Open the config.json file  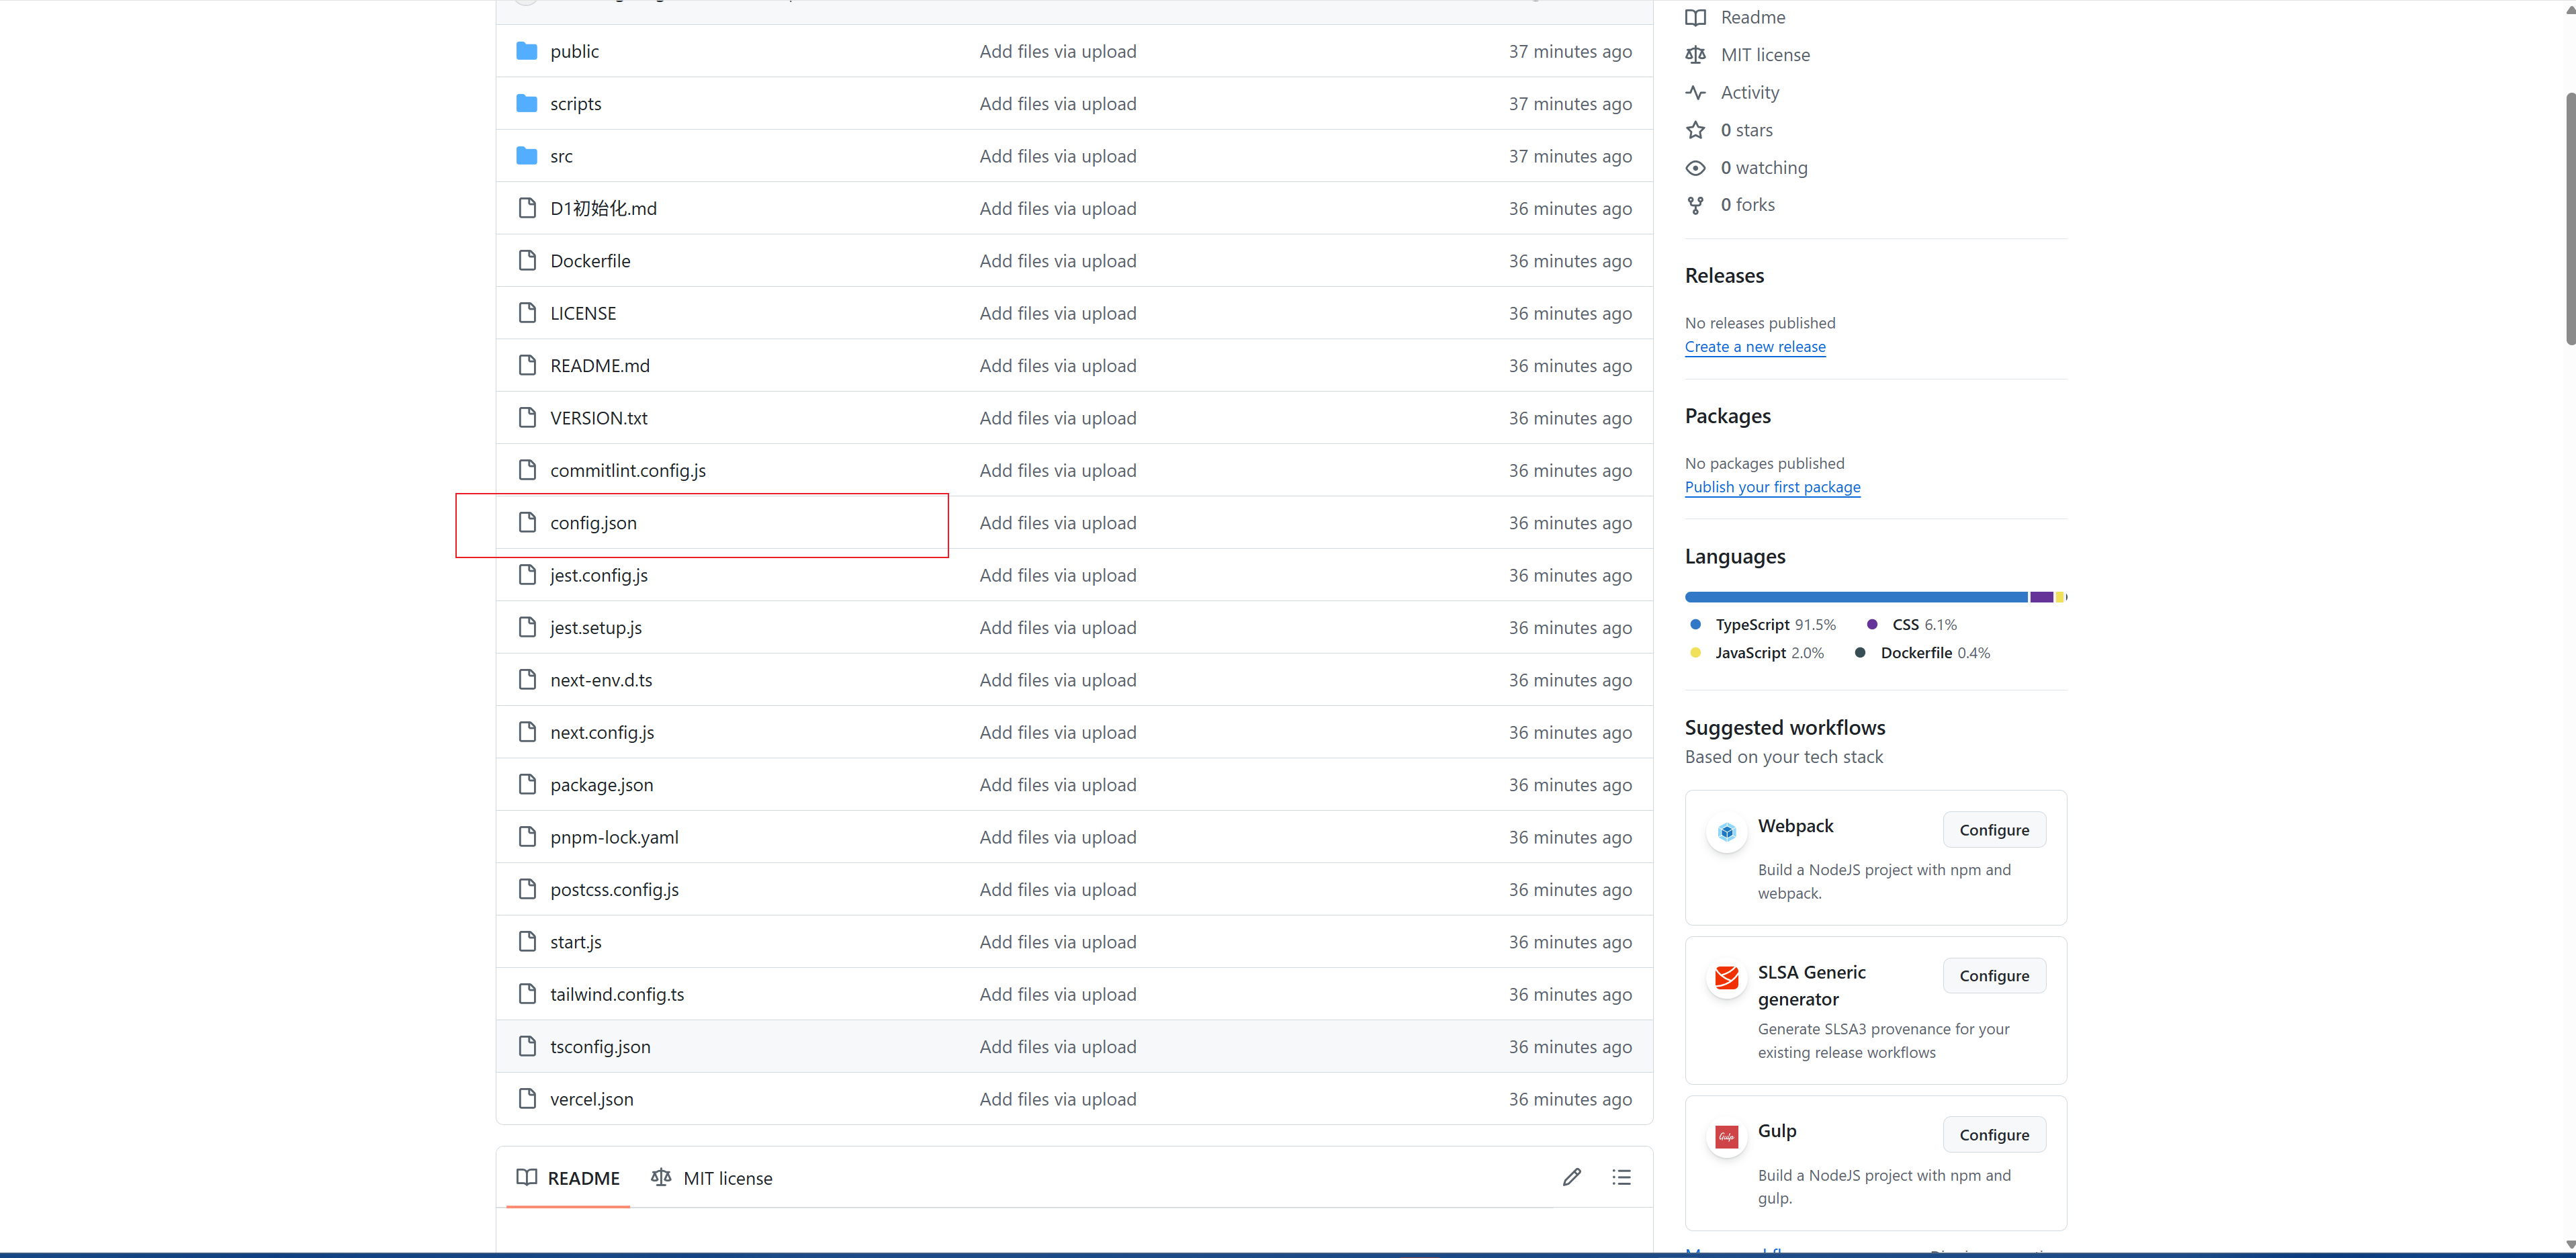pyautogui.click(x=593, y=523)
